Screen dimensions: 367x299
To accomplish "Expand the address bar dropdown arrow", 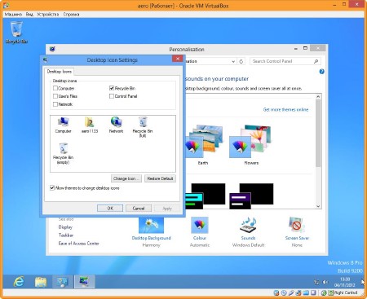I will click(233, 61).
